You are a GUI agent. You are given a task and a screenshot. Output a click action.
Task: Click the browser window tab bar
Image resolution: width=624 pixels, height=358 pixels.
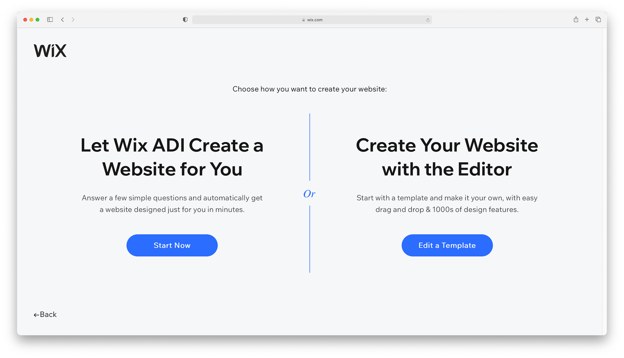point(312,20)
